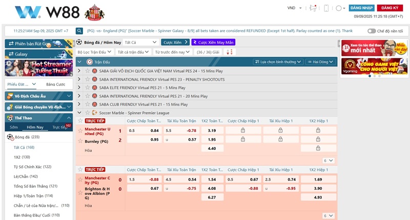Click the Cược Xiên parlay button
The height and width of the screenshot is (220, 410).
pyautogui.click(x=175, y=42)
